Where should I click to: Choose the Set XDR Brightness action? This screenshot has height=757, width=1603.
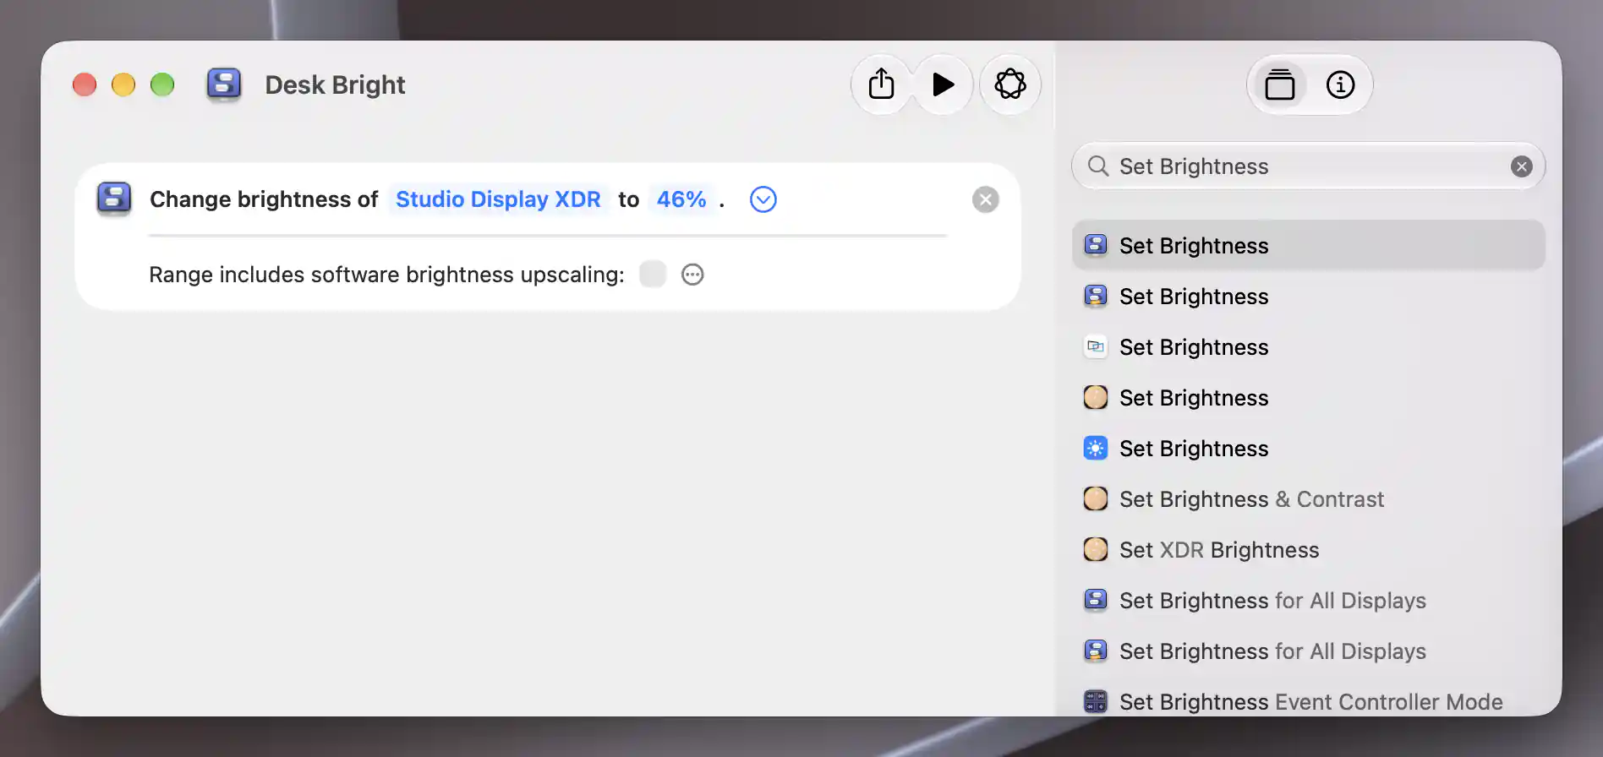pos(1308,549)
